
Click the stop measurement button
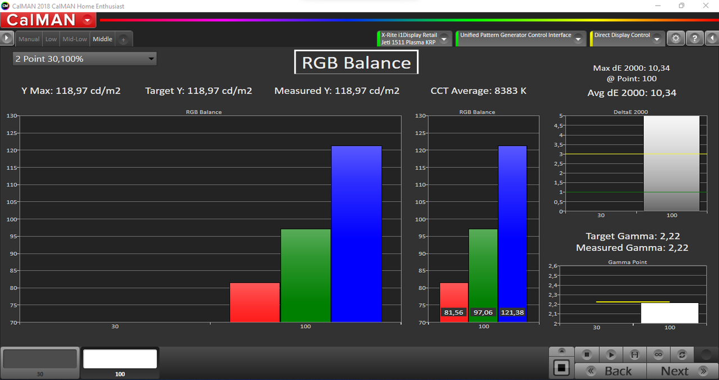pos(587,355)
